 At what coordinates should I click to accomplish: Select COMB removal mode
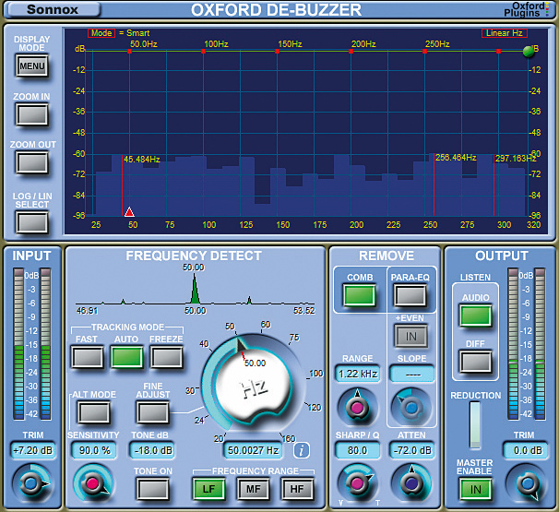click(360, 295)
